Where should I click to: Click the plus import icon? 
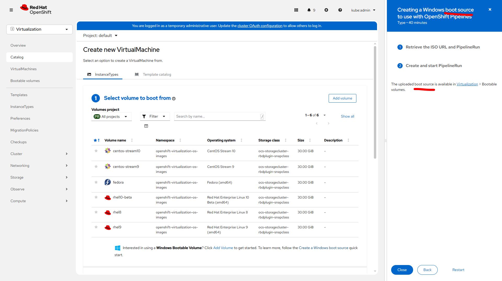click(x=326, y=10)
